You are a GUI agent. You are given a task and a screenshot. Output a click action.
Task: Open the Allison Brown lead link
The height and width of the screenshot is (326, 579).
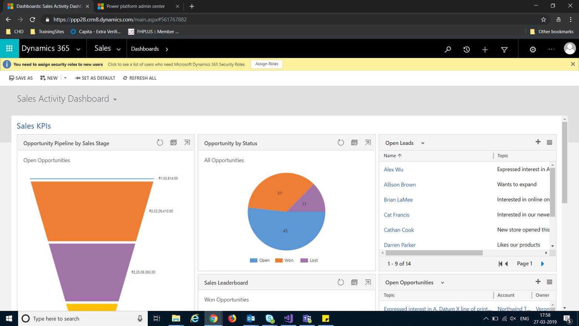(399, 184)
